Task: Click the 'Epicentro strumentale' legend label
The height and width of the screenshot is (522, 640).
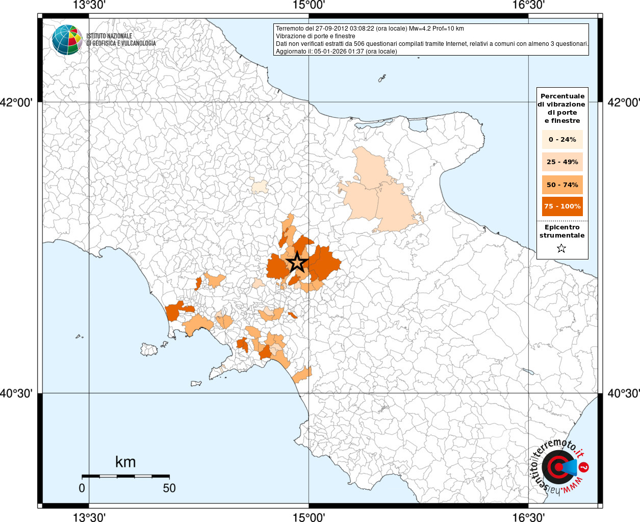Action: tap(562, 231)
